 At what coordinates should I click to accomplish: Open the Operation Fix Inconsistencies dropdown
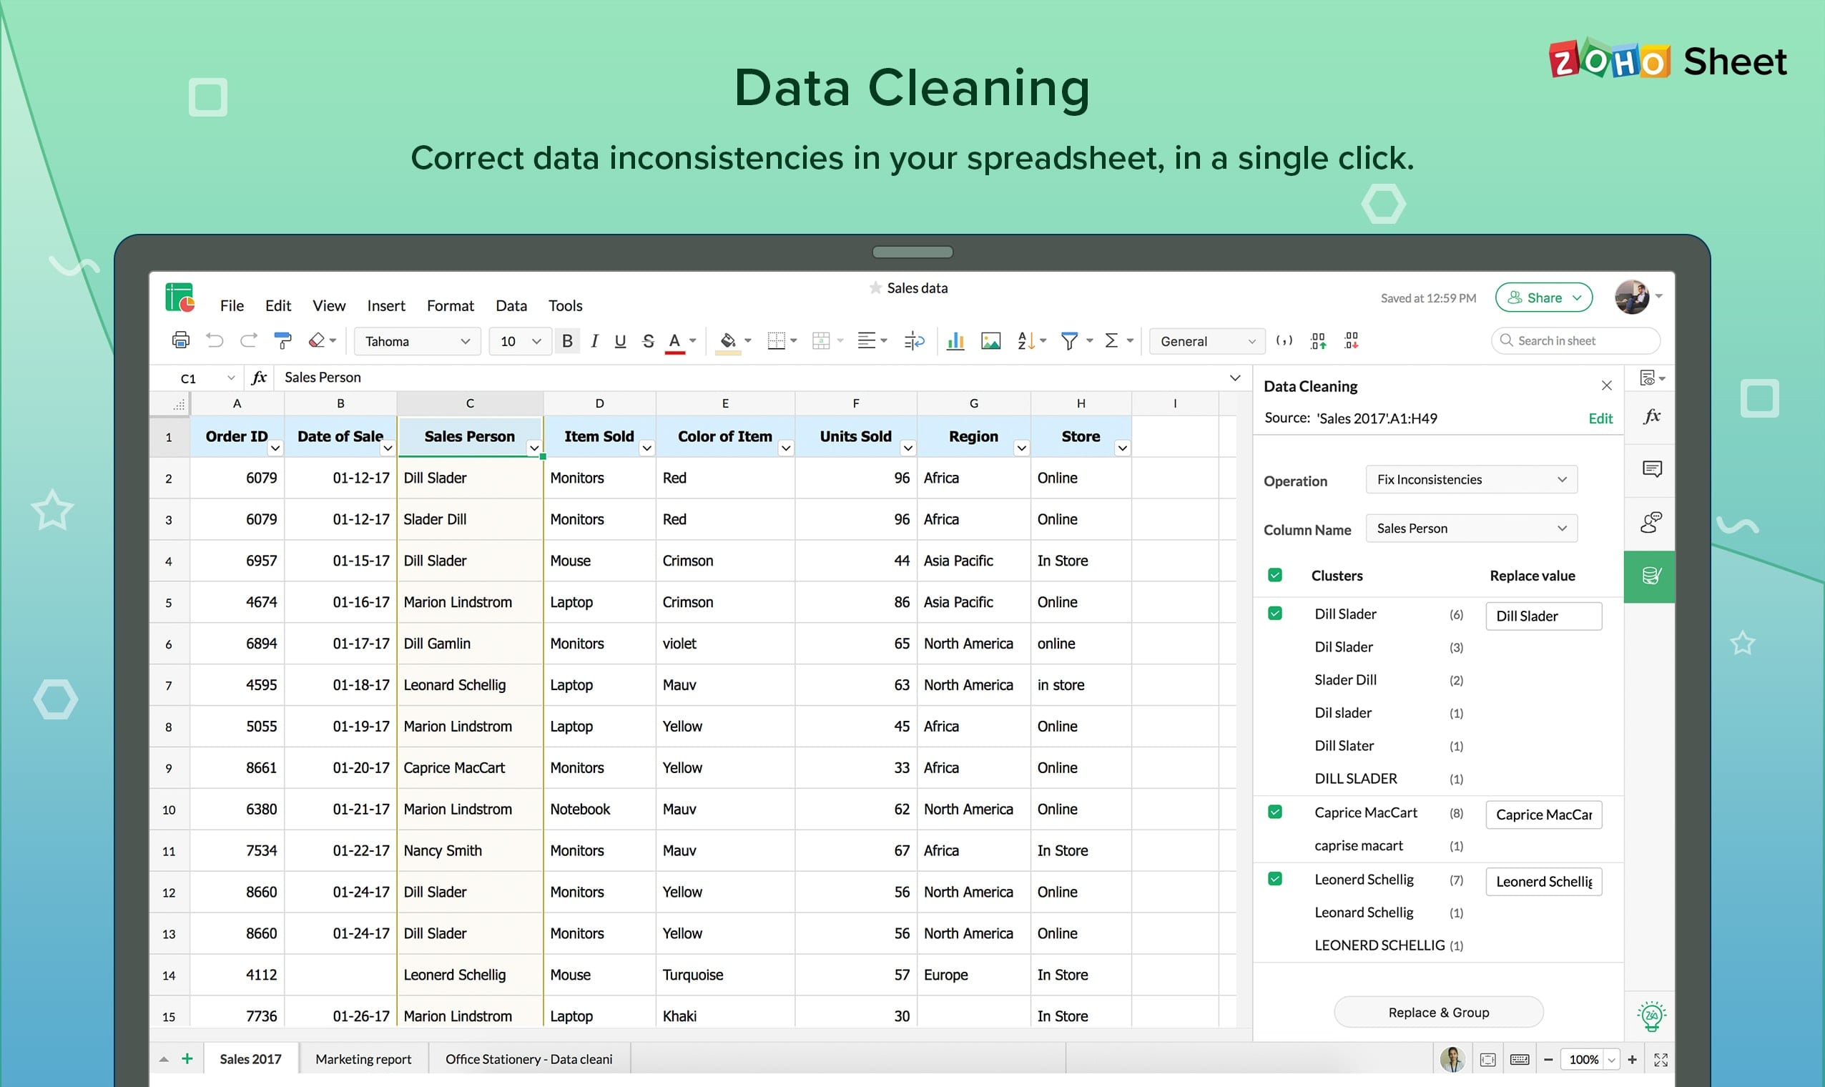click(1470, 479)
